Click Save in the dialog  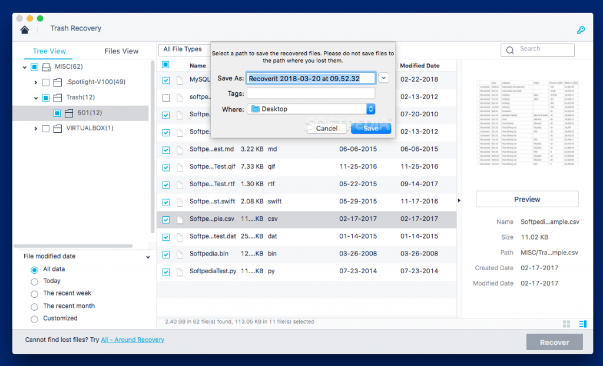tap(371, 128)
